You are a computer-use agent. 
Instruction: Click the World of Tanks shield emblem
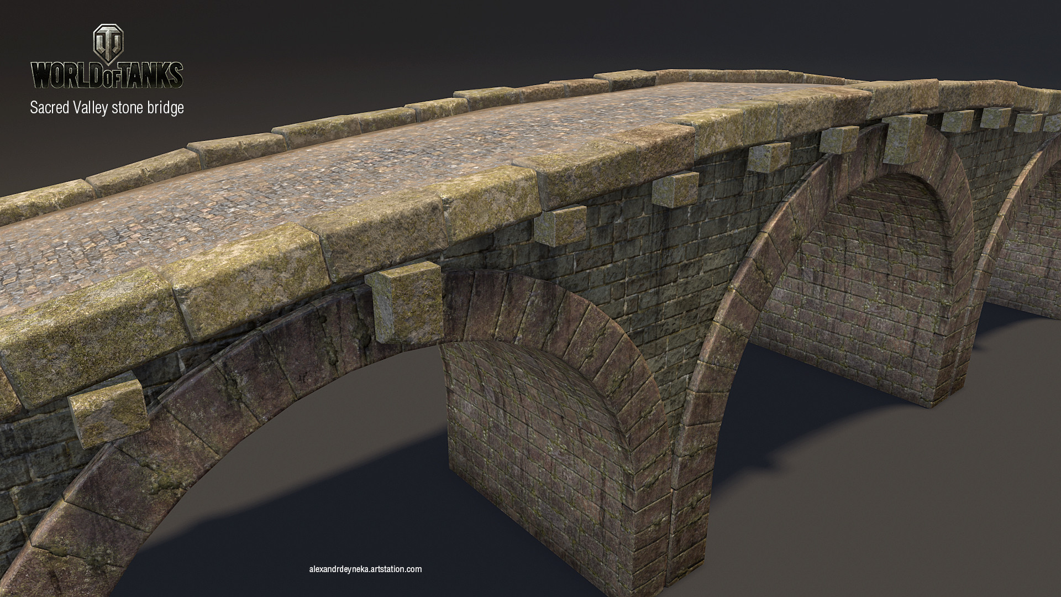tap(107, 44)
